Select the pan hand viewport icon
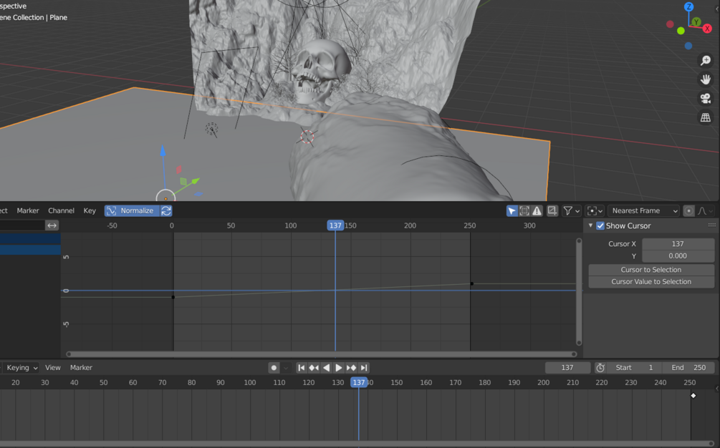Image resolution: width=720 pixels, height=448 pixels. tap(706, 79)
